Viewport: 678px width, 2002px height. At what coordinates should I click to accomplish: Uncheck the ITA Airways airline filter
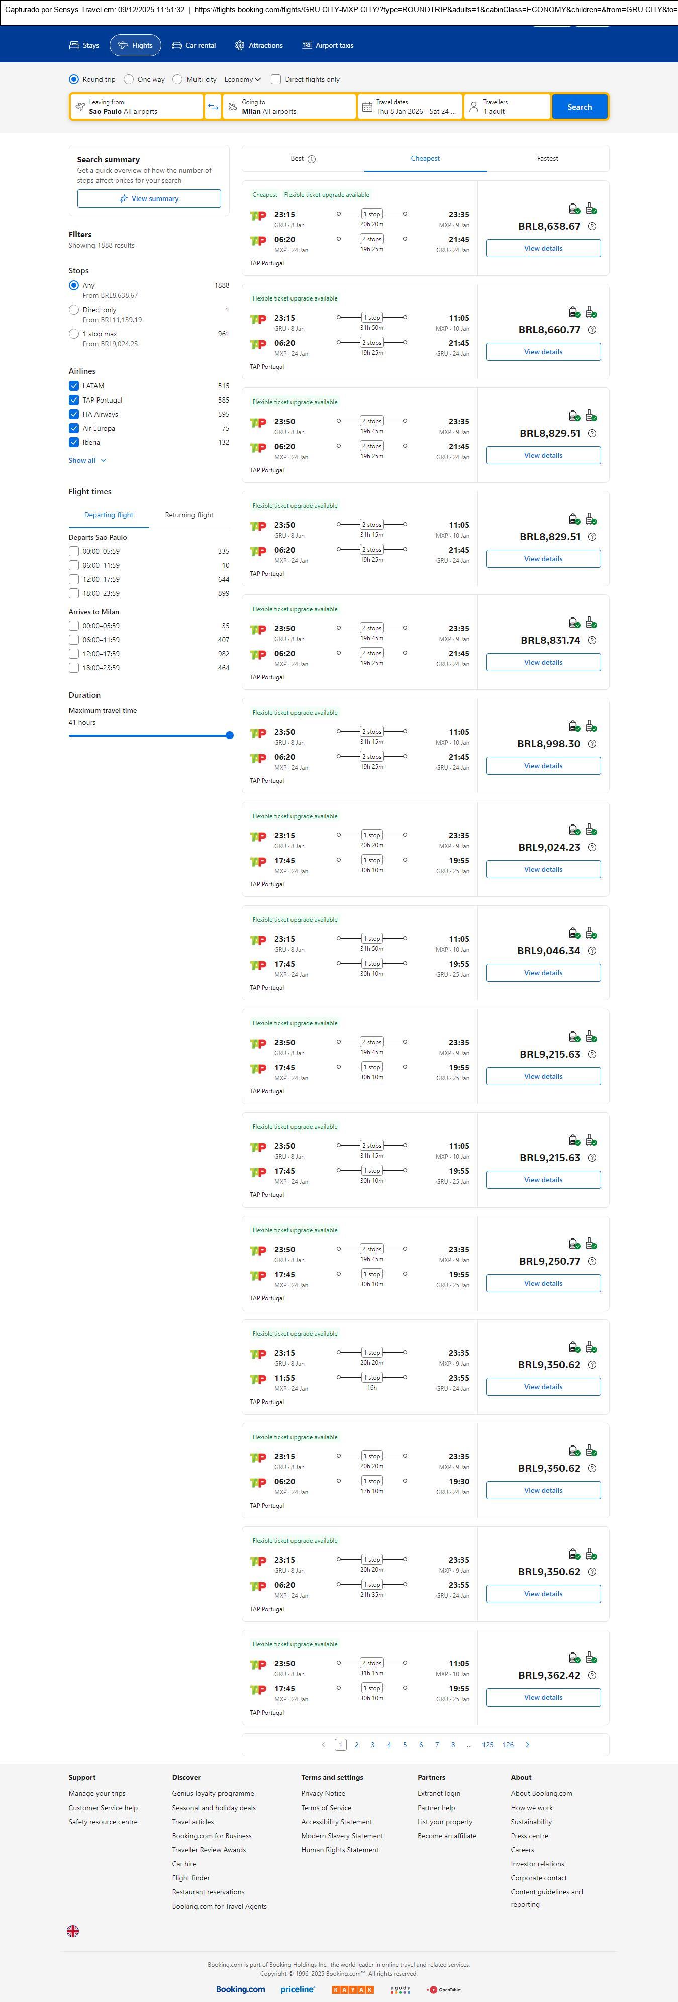(x=74, y=414)
